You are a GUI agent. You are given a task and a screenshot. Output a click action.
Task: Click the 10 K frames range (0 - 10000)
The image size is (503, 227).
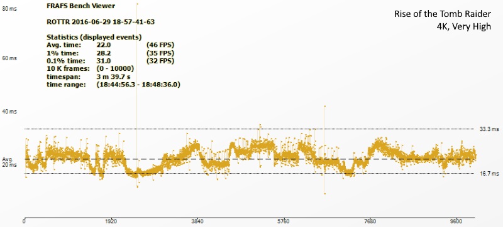tap(115, 69)
